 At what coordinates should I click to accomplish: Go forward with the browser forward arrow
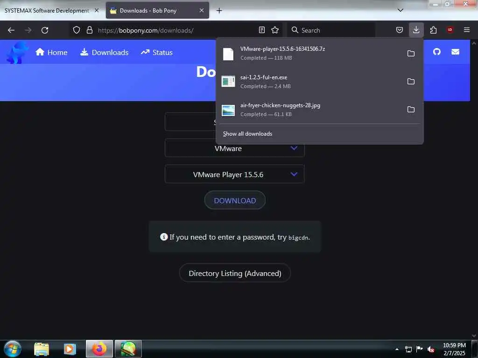click(x=28, y=30)
